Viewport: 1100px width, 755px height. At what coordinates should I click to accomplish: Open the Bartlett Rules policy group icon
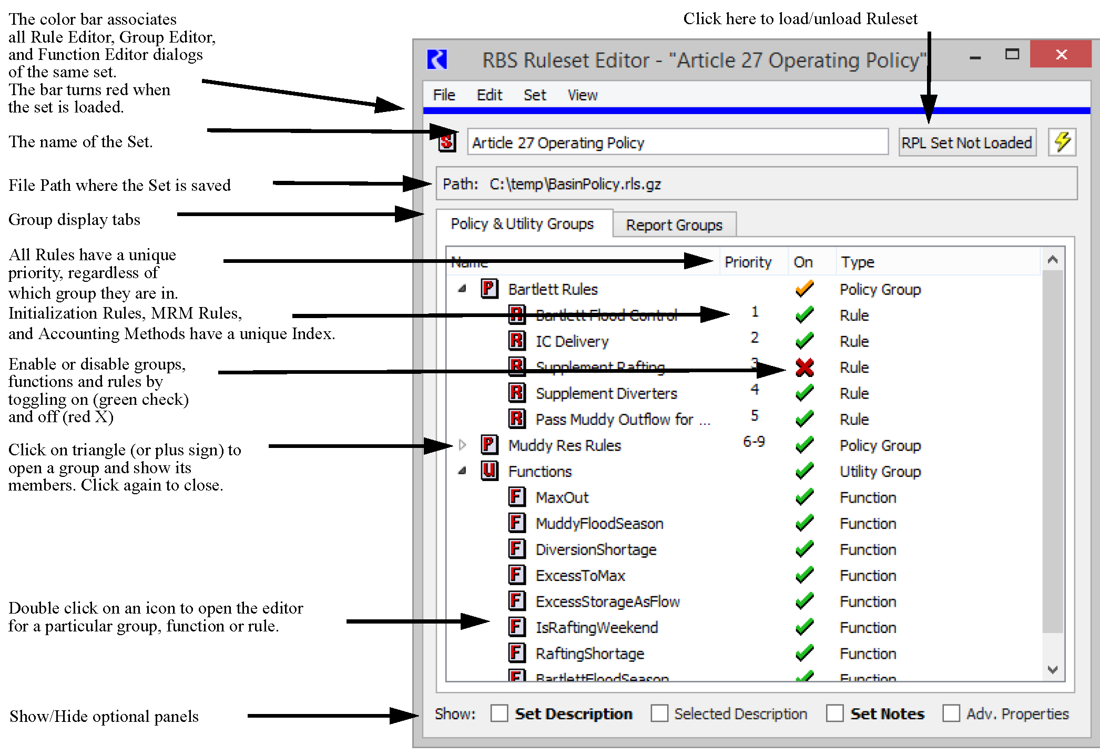coord(489,289)
